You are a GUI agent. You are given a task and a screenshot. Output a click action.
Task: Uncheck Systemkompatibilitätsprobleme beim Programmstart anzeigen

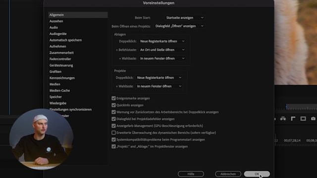click(113, 139)
